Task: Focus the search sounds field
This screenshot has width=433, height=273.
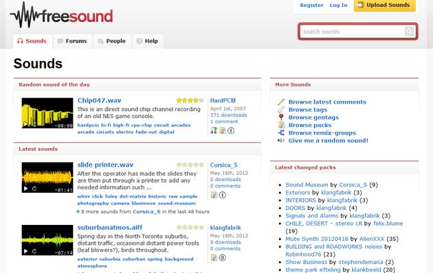Action: coord(353,32)
